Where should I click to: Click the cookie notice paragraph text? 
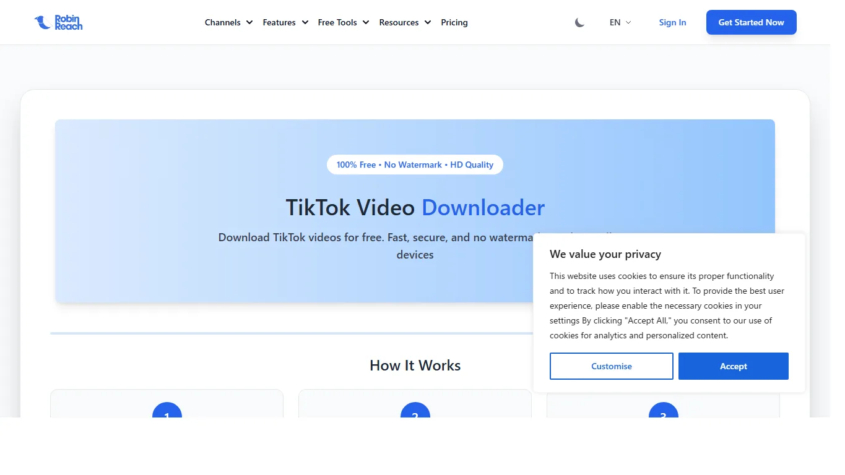(667, 306)
